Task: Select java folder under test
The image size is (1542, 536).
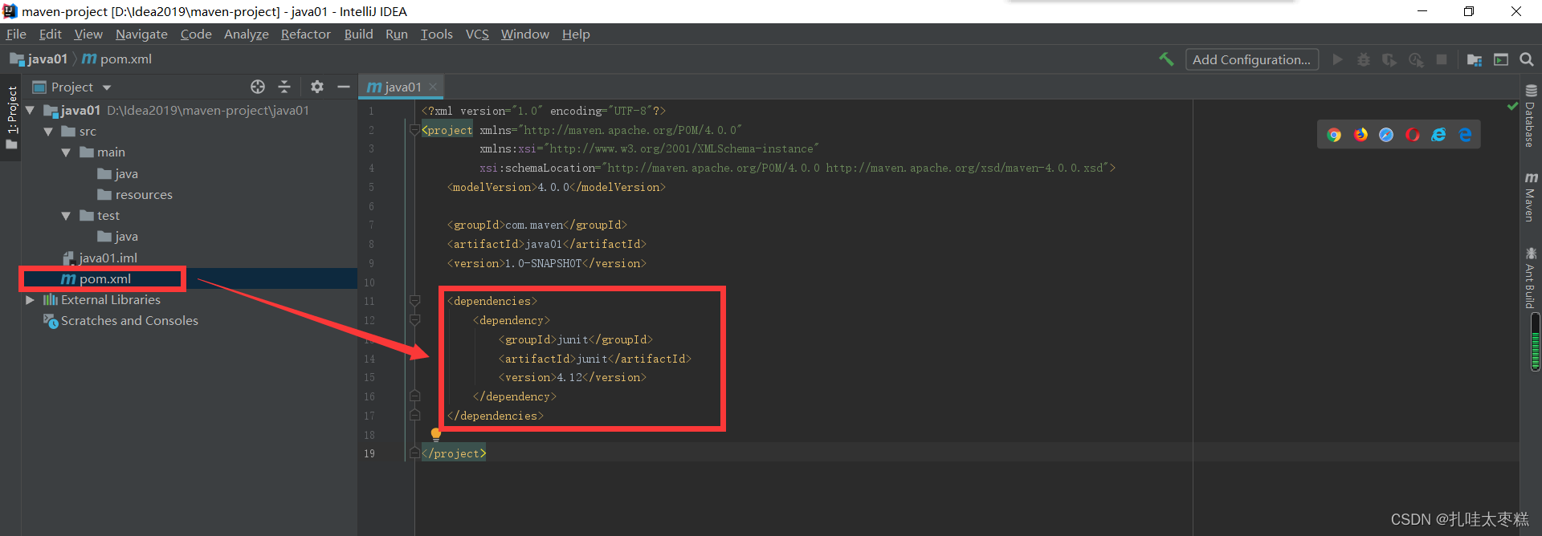Action: tap(118, 237)
